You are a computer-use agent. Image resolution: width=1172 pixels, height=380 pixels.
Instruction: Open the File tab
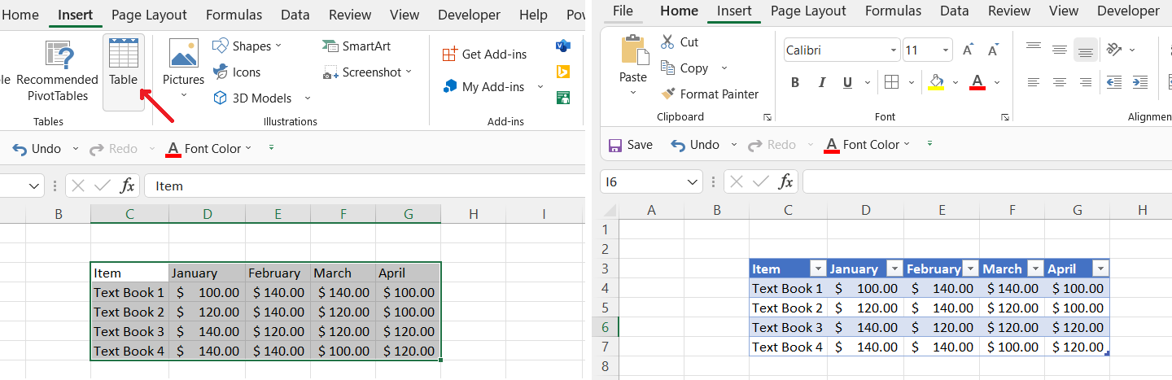(x=623, y=11)
